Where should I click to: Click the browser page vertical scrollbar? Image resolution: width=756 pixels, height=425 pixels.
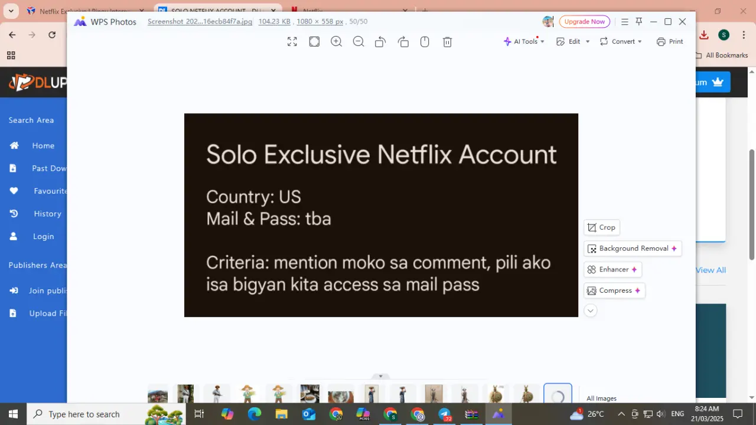tap(752, 204)
